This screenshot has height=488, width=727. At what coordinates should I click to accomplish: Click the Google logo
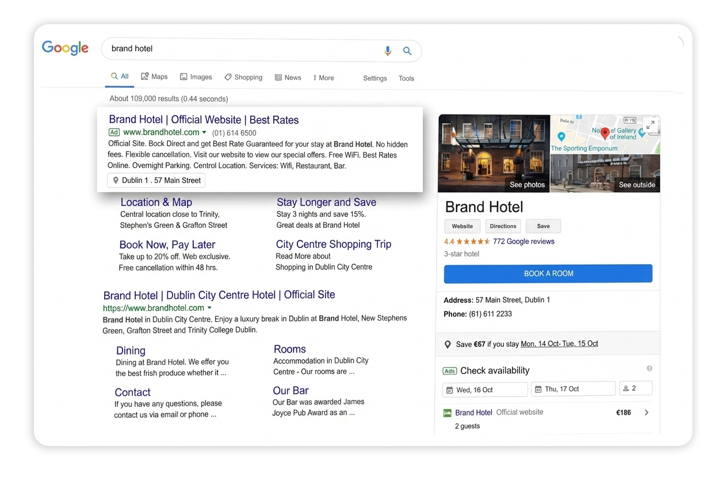coord(65,48)
